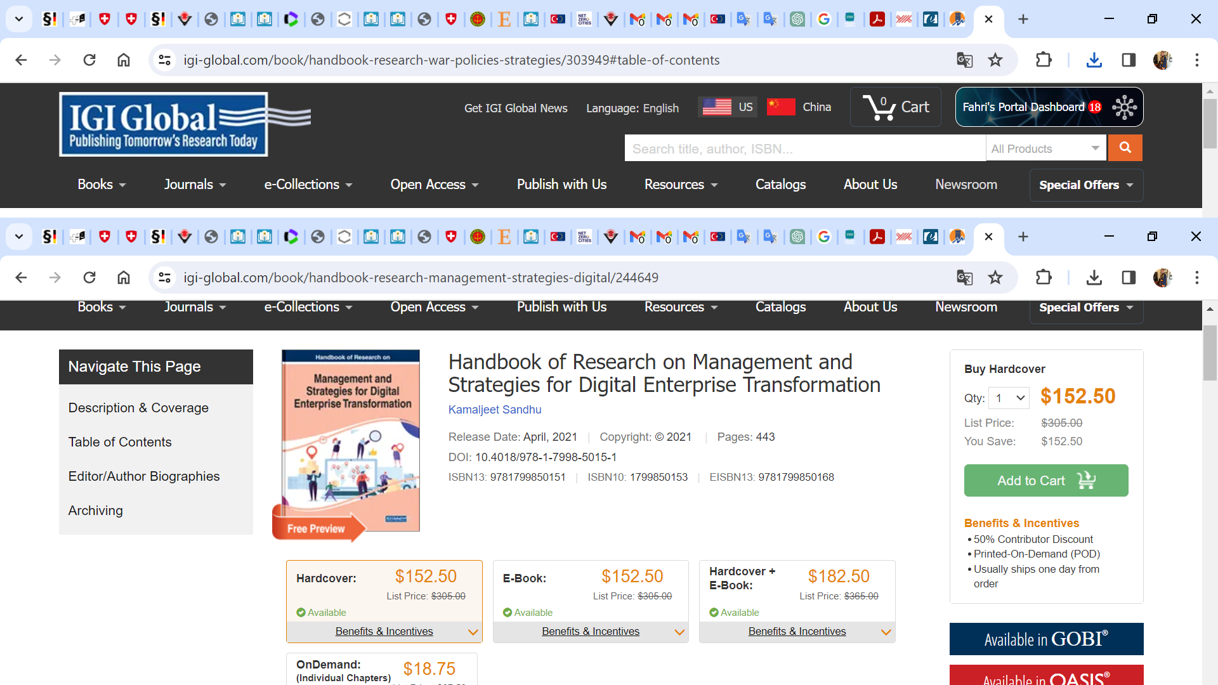Open profile avatar in bottom browser window
Viewport: 1218px width, 685px height.
(1163, 278)
